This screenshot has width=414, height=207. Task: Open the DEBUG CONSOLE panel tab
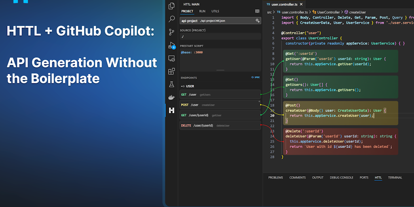[341, 177]
